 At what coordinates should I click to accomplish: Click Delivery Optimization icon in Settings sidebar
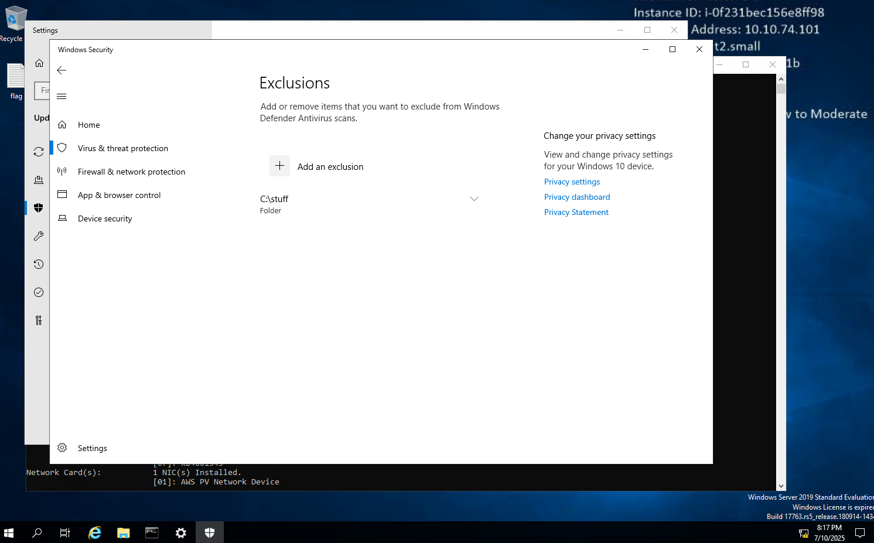[x=39, y=180]
